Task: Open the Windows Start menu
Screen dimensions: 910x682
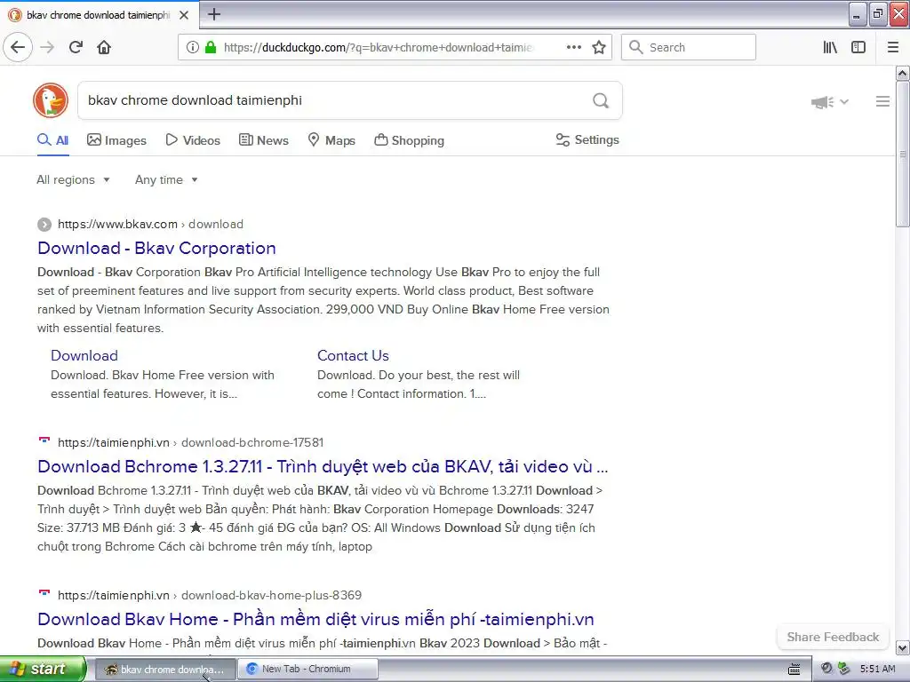Action: (43, 670)
